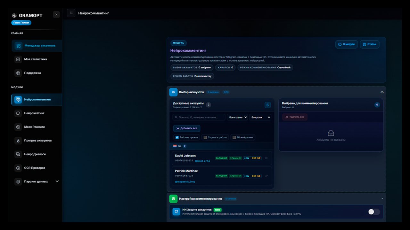Collapse the Настройки комментирования section
Viewport: 410px width, 230px height.
(382, 199)
